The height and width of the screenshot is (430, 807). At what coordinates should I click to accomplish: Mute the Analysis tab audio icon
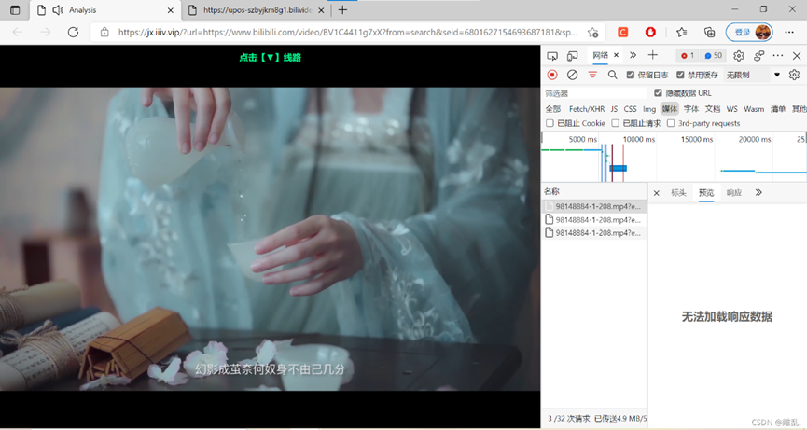58,9
